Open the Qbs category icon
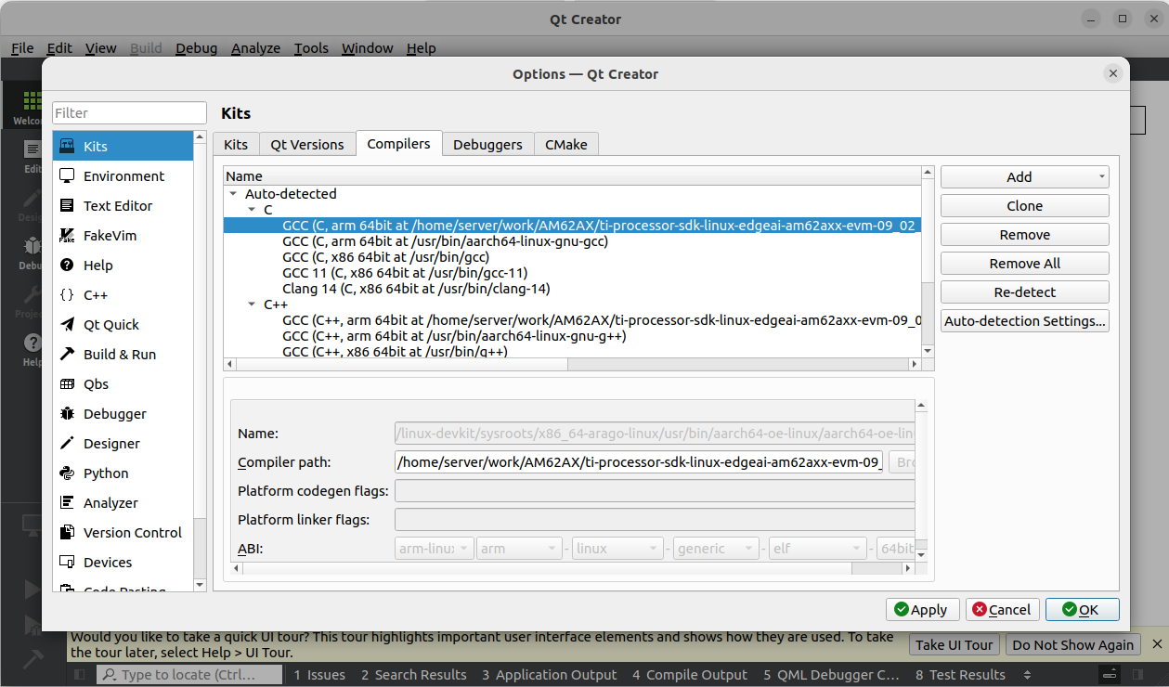The width and height of the screenshot is (1169, 687). [67, 384]
